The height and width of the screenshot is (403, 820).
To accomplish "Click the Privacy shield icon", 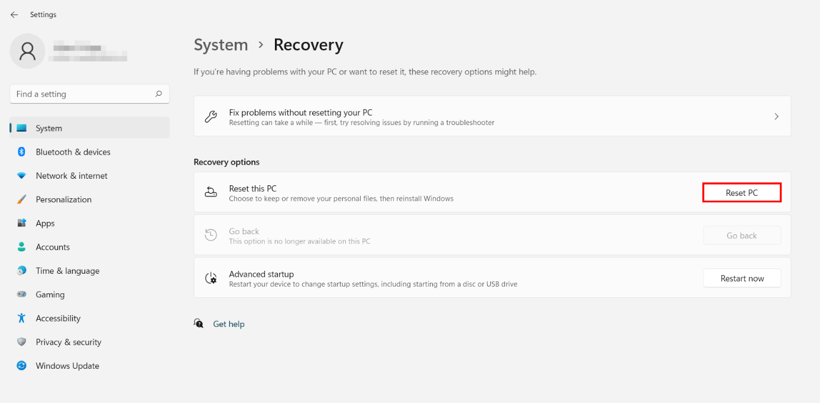I will pyautogui.click(x=22, y=342).
